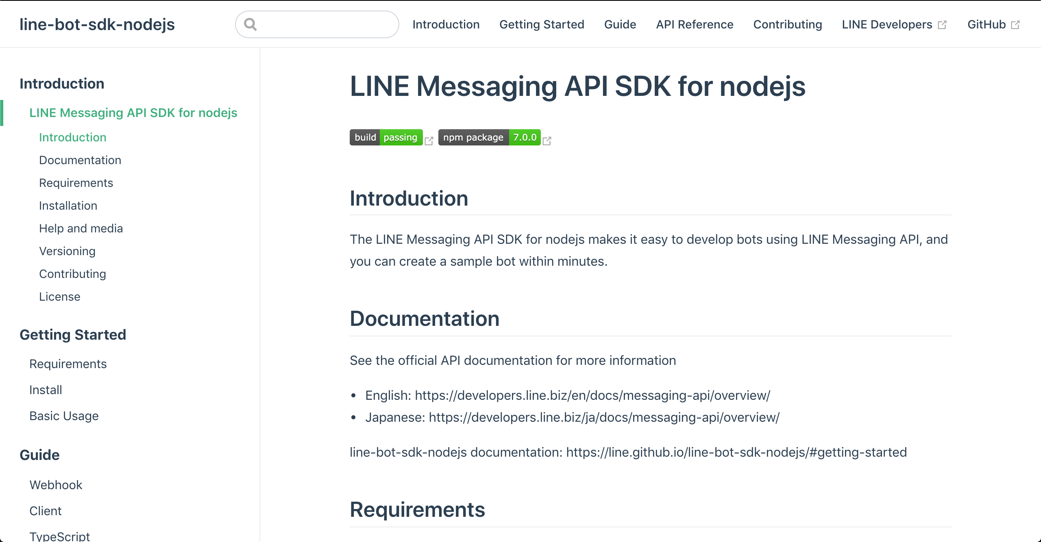Click external link icon beside build badge
This screenshot has width=1041, height=542.
tap(429, 141)
